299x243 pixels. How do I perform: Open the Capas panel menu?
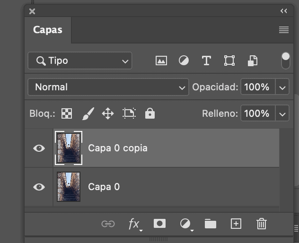click(284, 30)
